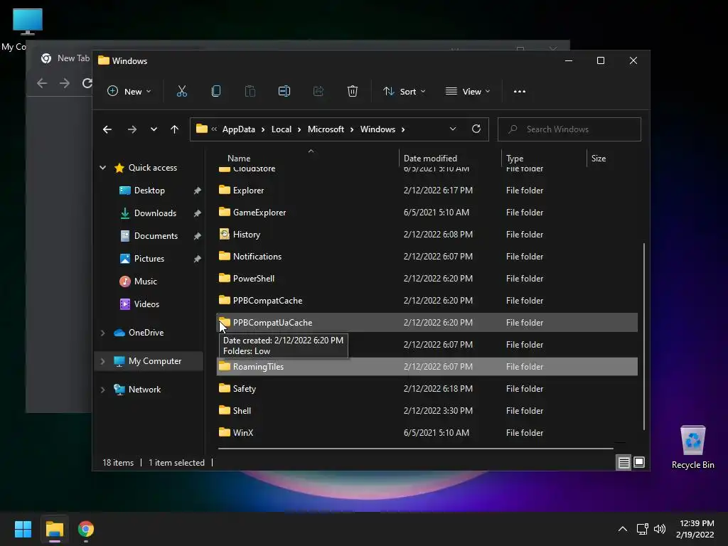Open Videos in Quick access
Image resolution: width=728 pixels, height=546 pixels.
(x=146, y=304)
